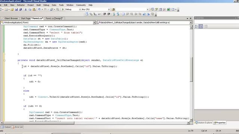Open the Start Page green icon
Viewport: 239px width, 134px height.
168,9
